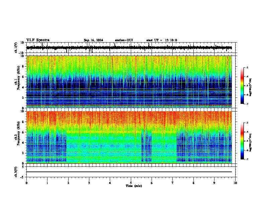Click inside the ch.1 spectrogram panel
Screen dimensions: 265x205
(129, 82)
